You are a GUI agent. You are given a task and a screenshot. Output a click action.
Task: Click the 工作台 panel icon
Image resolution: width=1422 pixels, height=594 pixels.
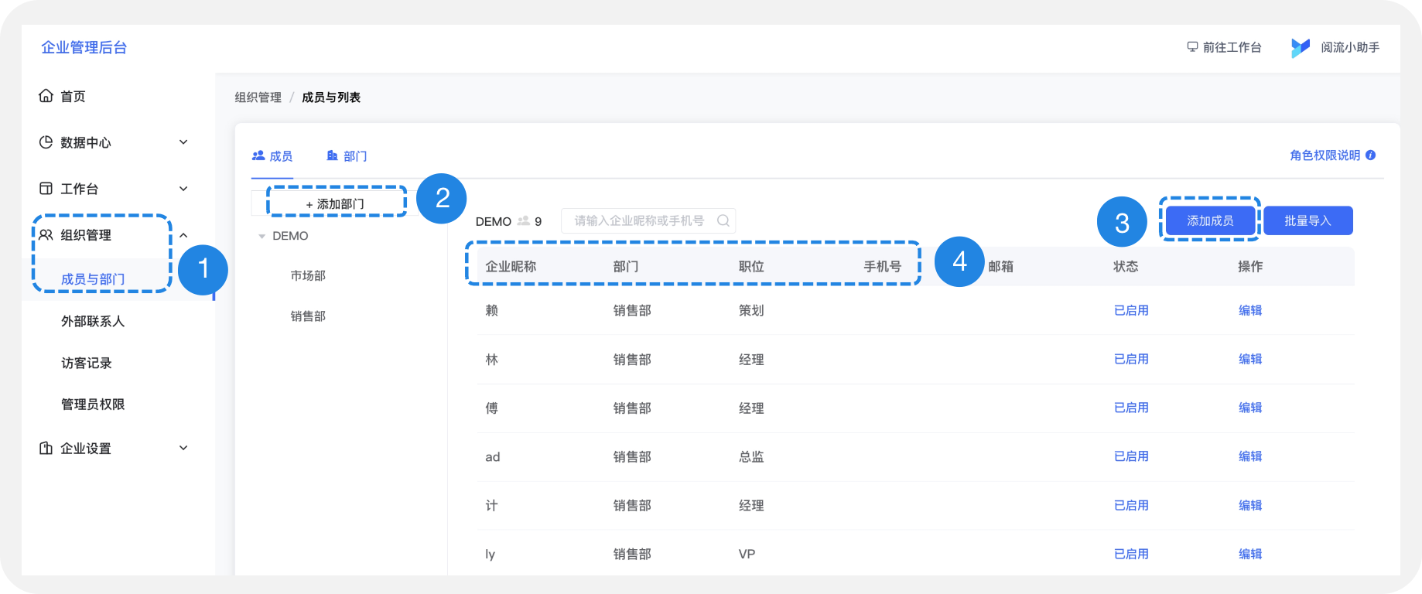[46, 189]
